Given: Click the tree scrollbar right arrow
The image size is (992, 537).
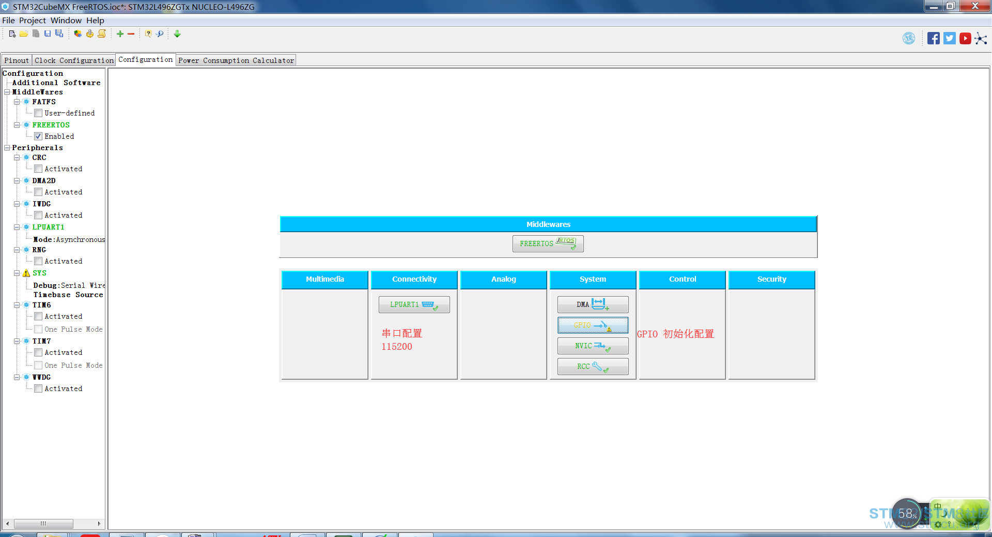Looking at the screenshot, I should tap(99, 524).
